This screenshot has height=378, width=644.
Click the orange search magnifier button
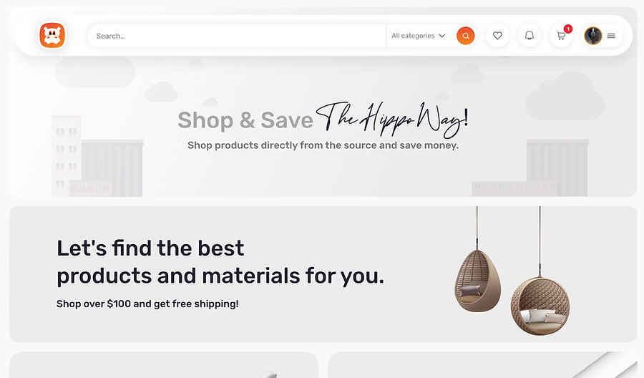(465, 36)
